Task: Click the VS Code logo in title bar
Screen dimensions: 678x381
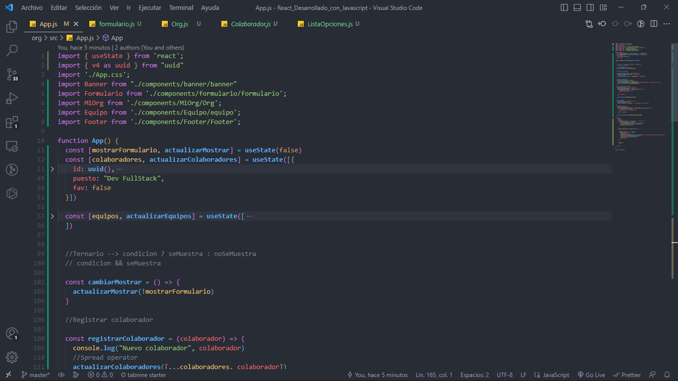Action: (x=8, y=7)
